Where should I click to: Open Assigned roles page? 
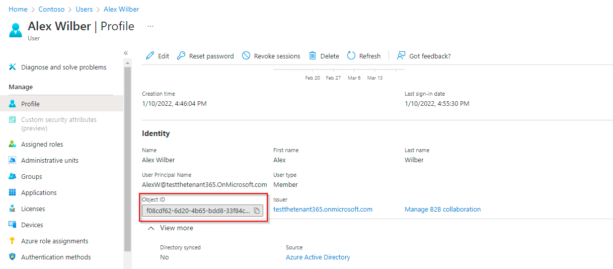42,144
